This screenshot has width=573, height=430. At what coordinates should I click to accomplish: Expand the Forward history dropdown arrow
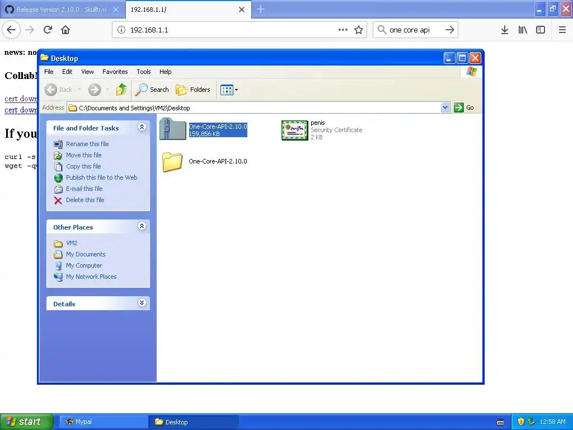(x=107, y=90)
